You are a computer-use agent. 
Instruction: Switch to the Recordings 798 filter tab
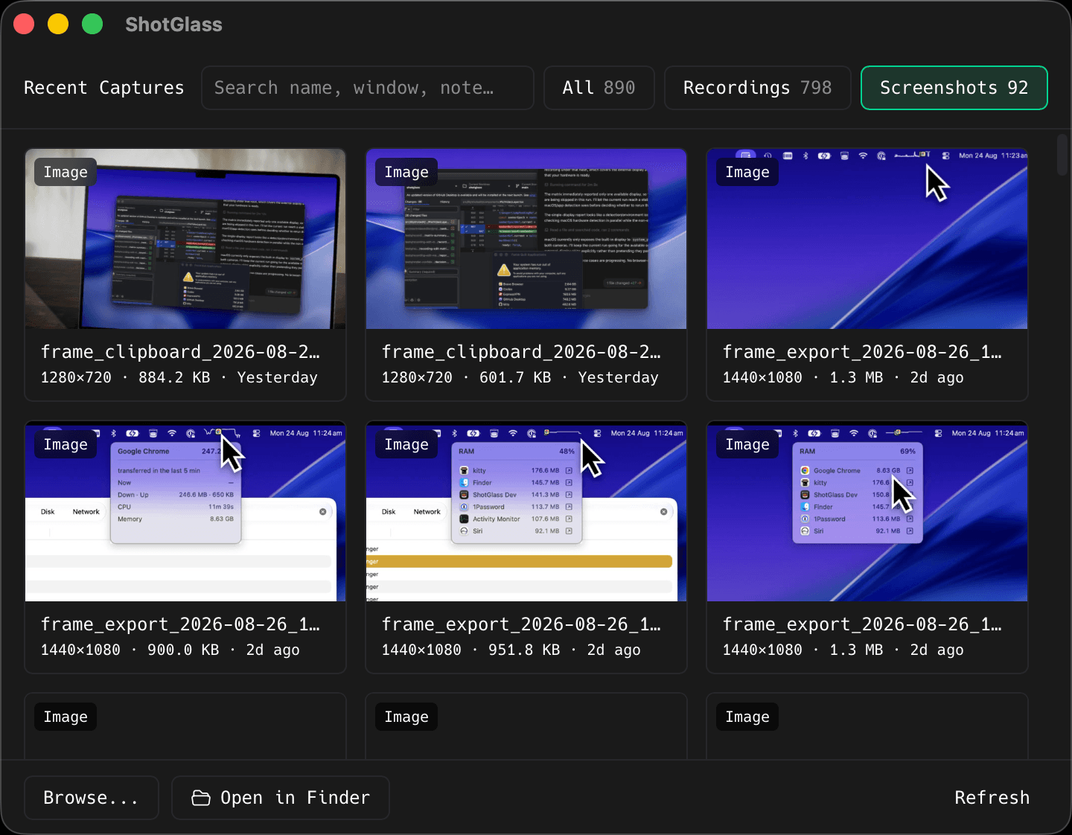coord(757,88)
